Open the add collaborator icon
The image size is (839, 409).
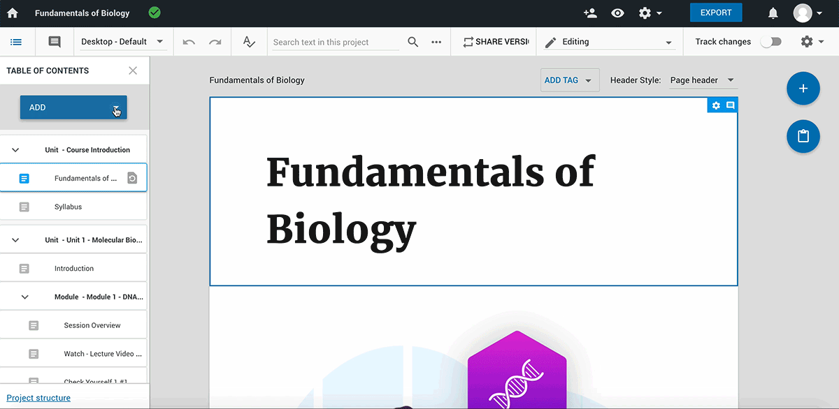click(590, 13)
